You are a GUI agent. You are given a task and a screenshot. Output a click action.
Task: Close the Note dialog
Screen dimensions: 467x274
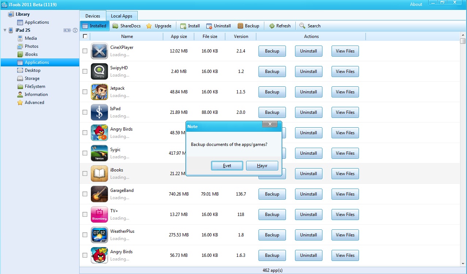tap(270, 124)
